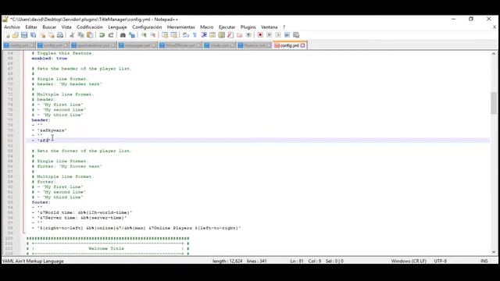Toggle synchronized horizontal scrolling icon
500x281 pixels.
tap(173, 35)
